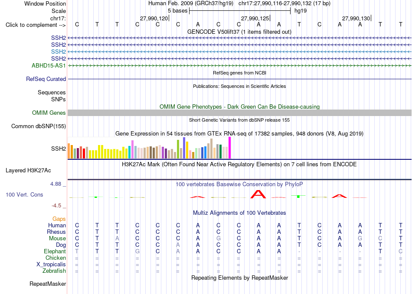Click the 100 Vert. Cons track label
The image size is (412, 294).
click(24, 194)
